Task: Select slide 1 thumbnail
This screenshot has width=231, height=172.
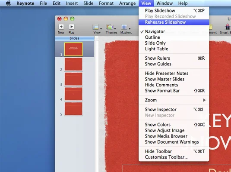Action: click(73, 49)
